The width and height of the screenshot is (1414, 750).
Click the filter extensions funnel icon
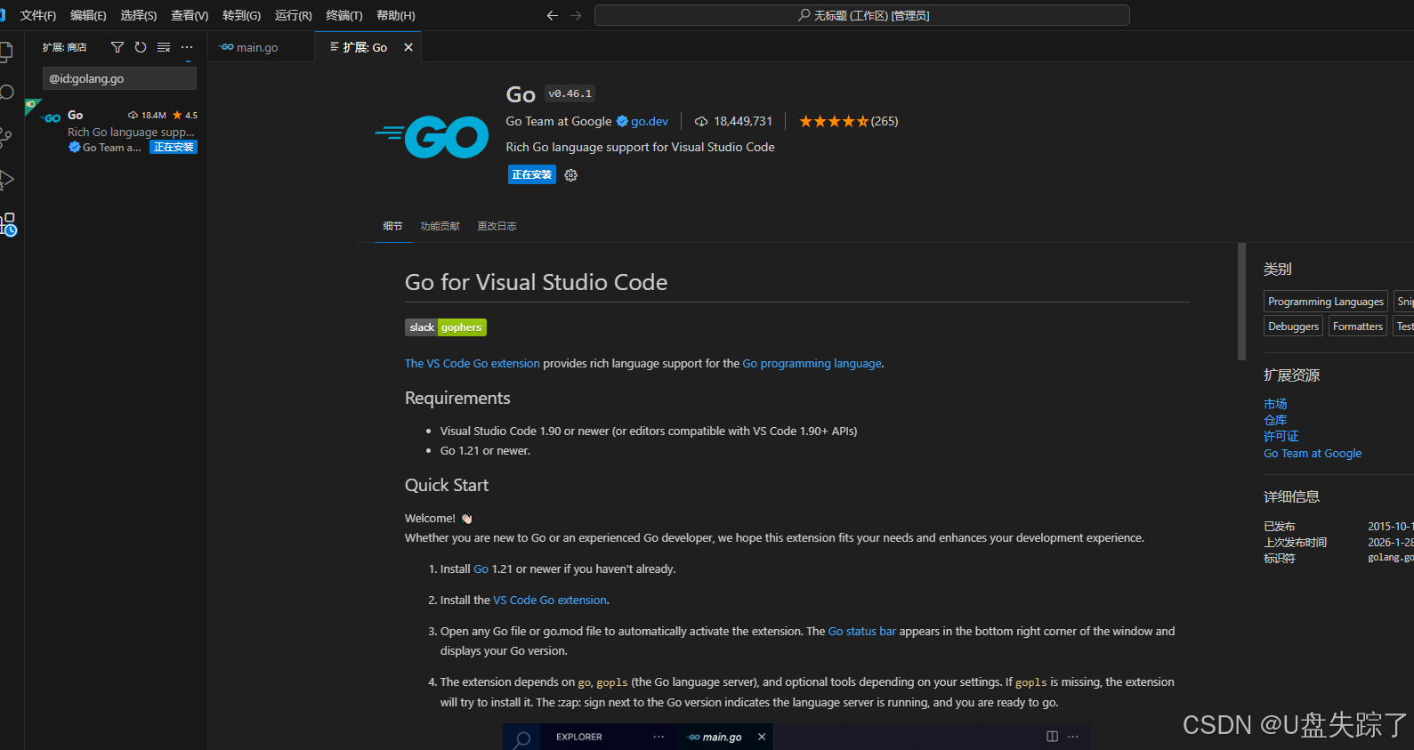117,47
